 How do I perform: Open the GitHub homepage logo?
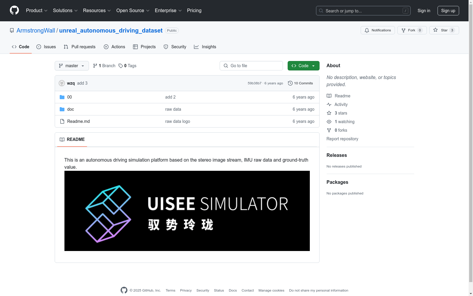pyautogui.click(x=14, y=10)
